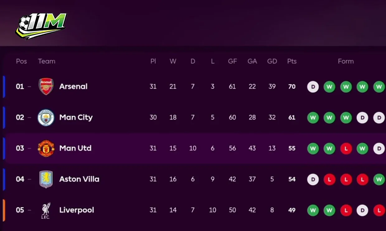Viewport: 386px width, 231px height.
Task: Click the GF column header
Action: [233, 61]
